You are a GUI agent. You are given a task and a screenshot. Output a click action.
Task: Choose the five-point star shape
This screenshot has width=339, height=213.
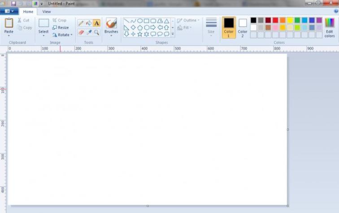click(x=140, y=34)
